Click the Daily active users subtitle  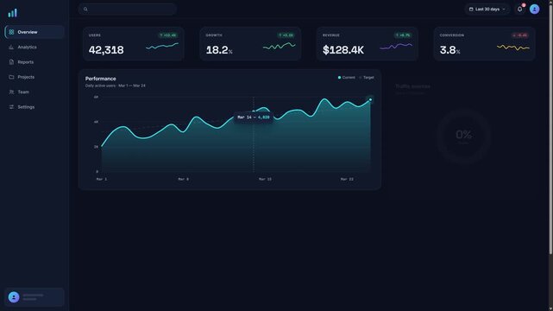click(116, 86)
